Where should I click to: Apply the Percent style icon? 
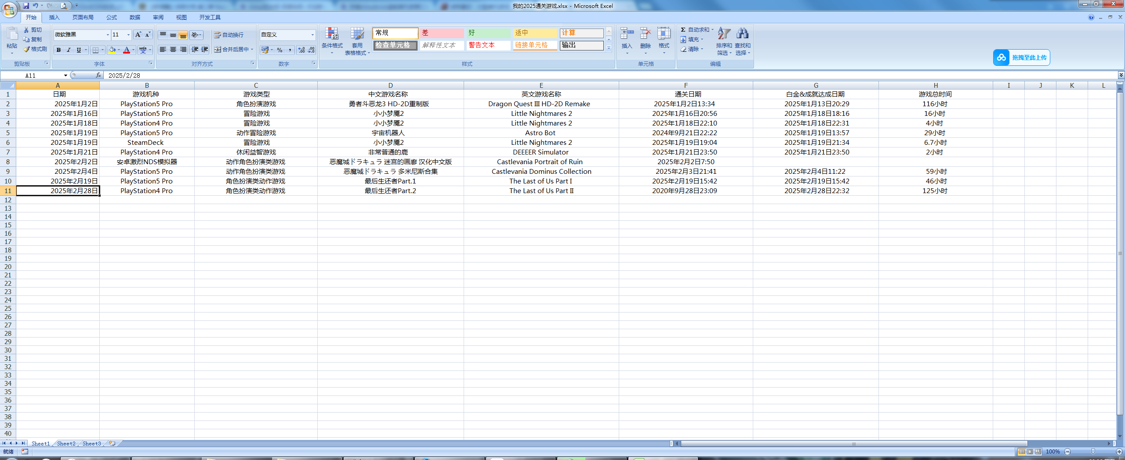tap(280, 50)
